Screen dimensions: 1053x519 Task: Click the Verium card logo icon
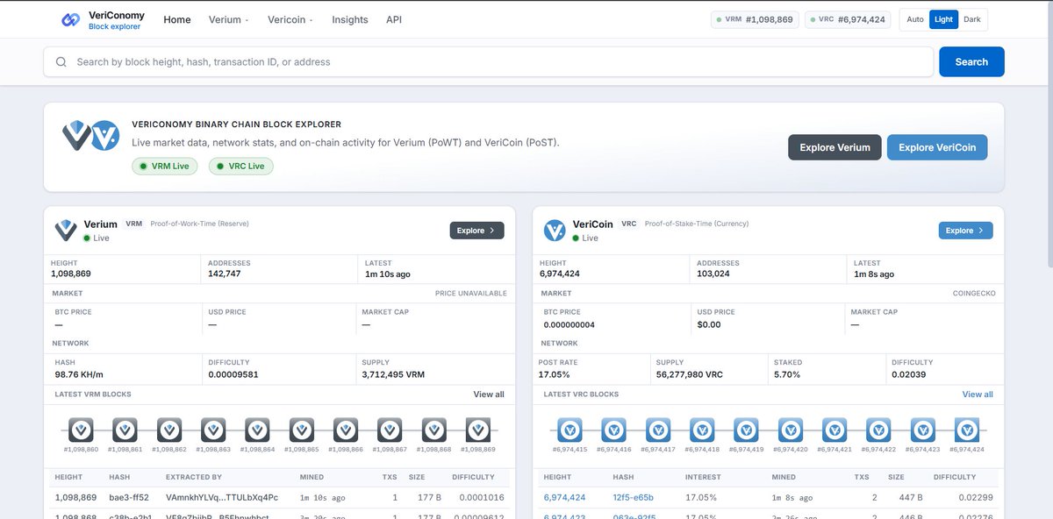(x=66, y=230)
